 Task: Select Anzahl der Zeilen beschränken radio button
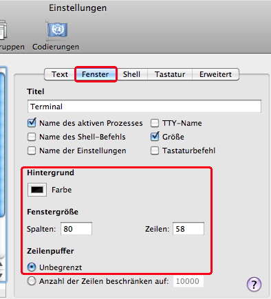[x=32, y=281]
